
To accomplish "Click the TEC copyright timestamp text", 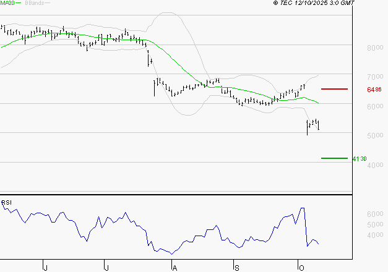I will pos(314,3).
